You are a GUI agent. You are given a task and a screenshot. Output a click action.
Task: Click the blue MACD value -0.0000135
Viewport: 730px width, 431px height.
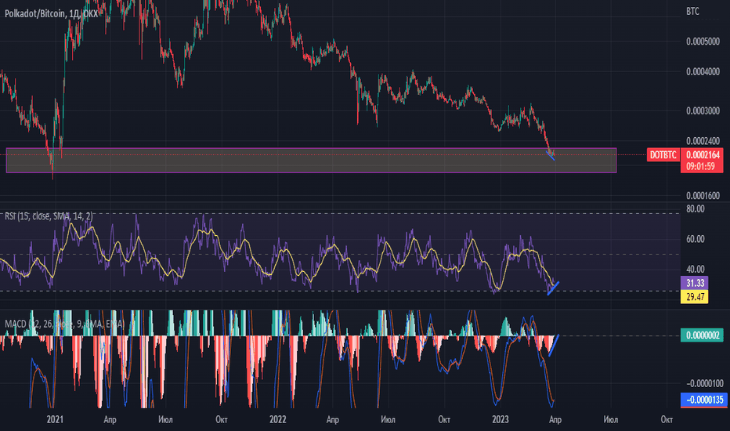(703, 400)
